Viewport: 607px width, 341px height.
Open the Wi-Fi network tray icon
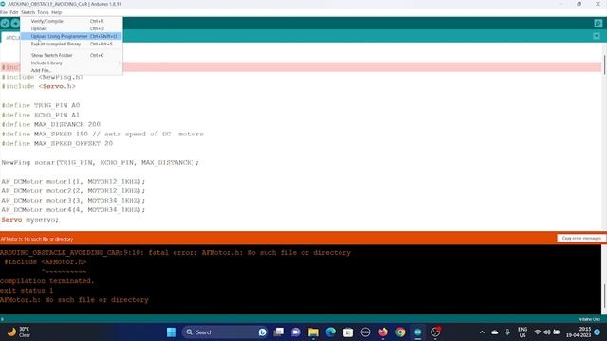click(x=538, y=332)
